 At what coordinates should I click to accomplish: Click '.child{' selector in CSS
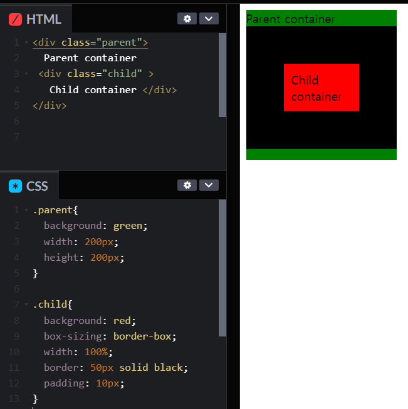point(53,305)
